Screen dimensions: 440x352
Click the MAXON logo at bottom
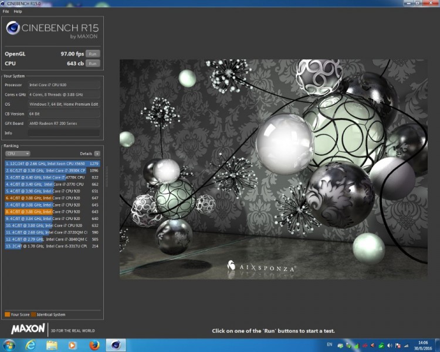(x=28, y=330)
